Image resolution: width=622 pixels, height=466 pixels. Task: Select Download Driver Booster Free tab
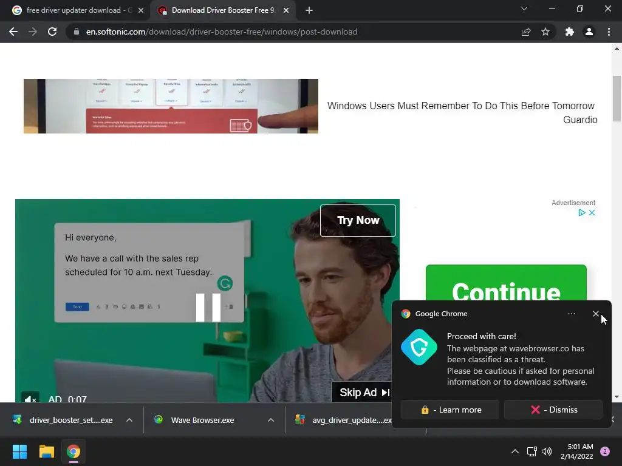tap(224, 10)
